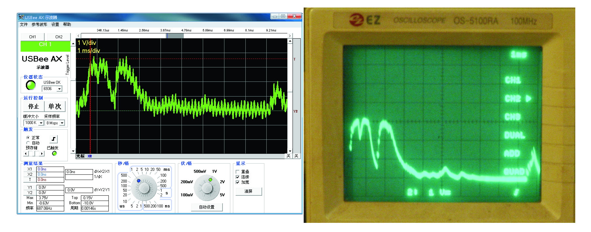Image resolution: width=591 pixels, height=232 pixels.
Task: Click the Y2 cursor marker
Action: click(295, 111)
